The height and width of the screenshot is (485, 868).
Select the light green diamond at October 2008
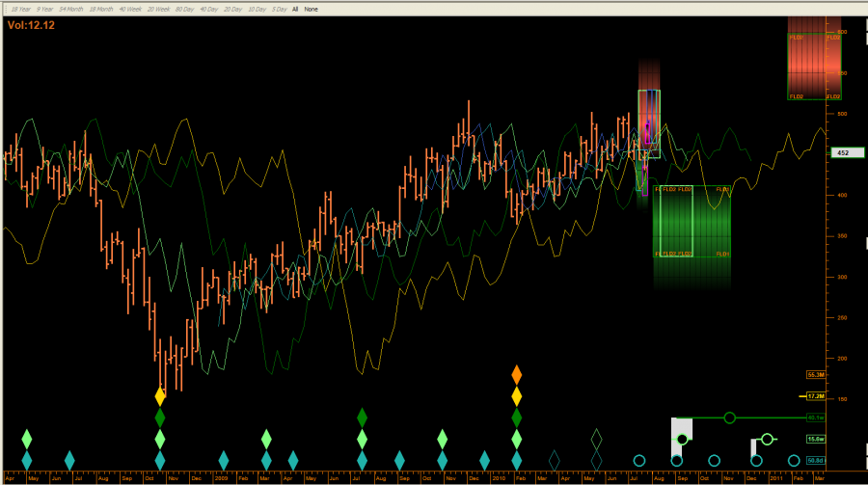click(160, 439)
